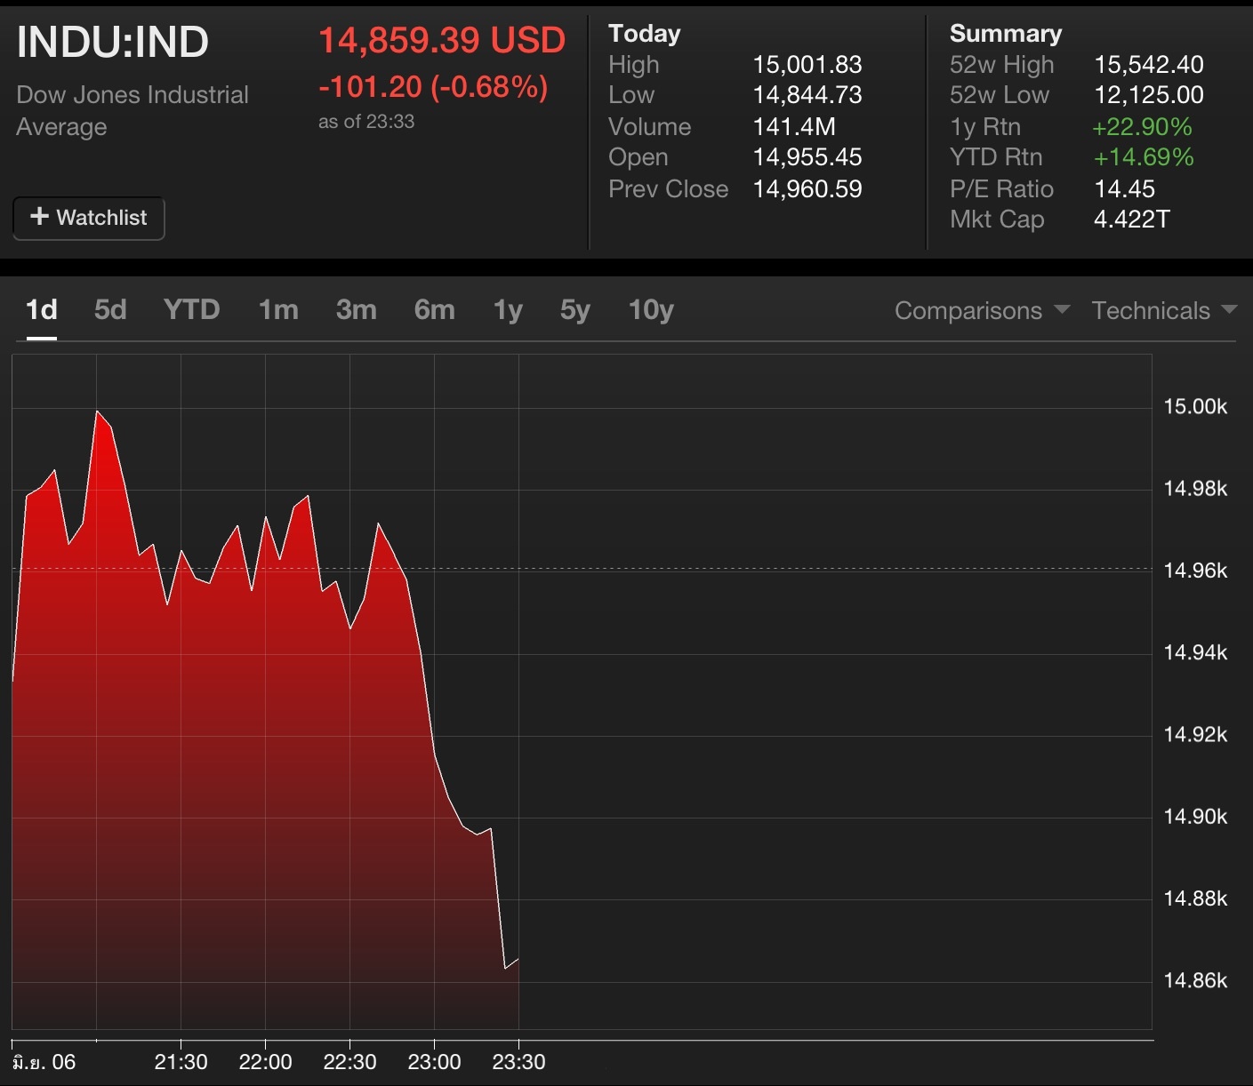
Task: Click today's High value 15,001.83
Action: coord(807,65)
